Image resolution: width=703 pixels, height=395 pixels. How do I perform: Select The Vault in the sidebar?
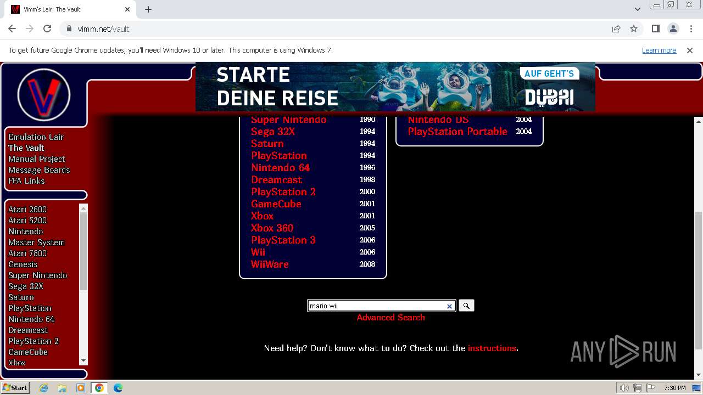pos(26,148)
